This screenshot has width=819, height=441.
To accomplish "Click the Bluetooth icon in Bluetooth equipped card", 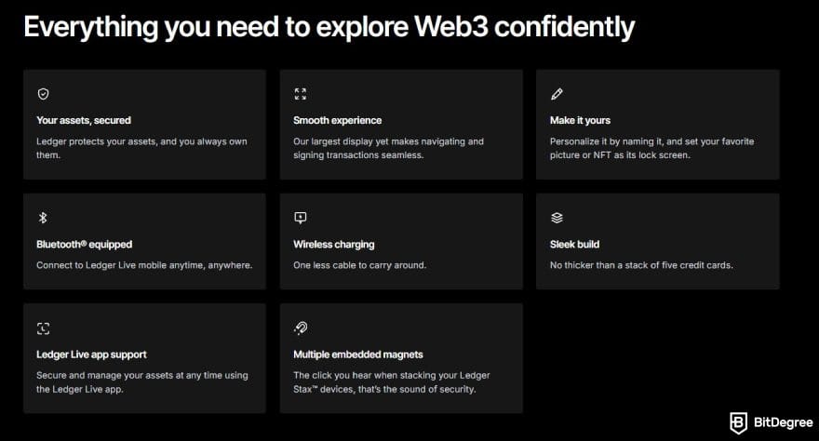I will click(43, 218).
